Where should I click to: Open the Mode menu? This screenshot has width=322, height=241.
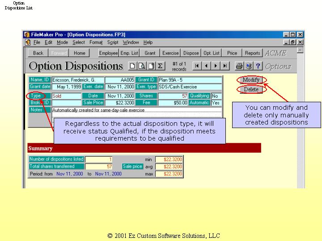63,42
